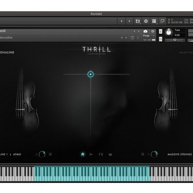Mute the instrument with M button
Screen dimensions: 193x193
click(x=161, y=39)
